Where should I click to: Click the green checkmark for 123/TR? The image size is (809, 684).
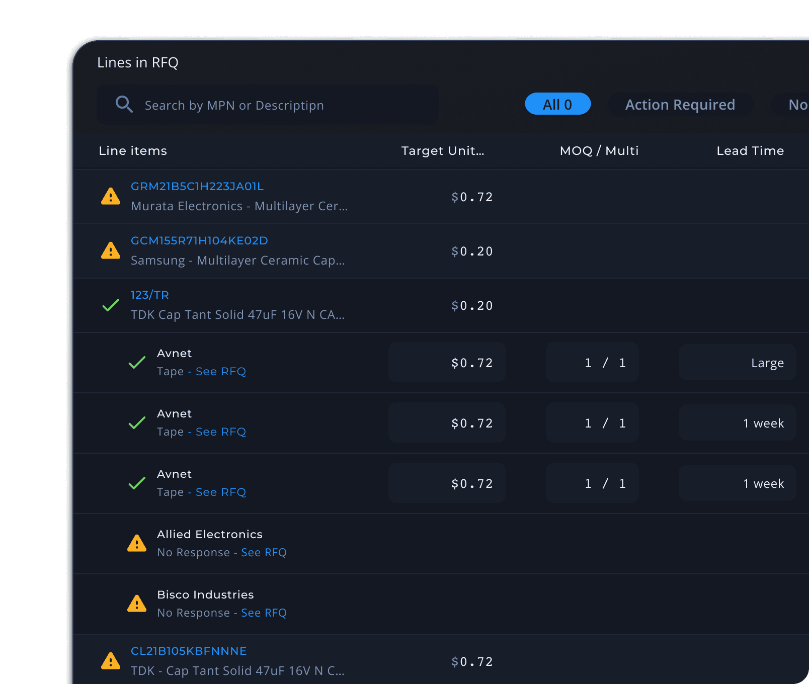(x=111, y=305)
